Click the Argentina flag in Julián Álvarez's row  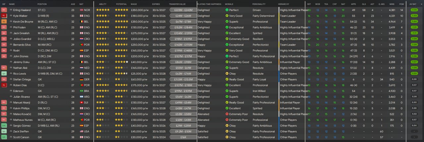pyautogui.click(x=82, y=97)
